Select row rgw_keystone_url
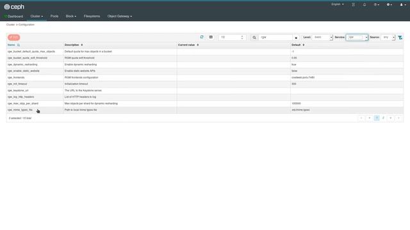 tap(205, 91)
